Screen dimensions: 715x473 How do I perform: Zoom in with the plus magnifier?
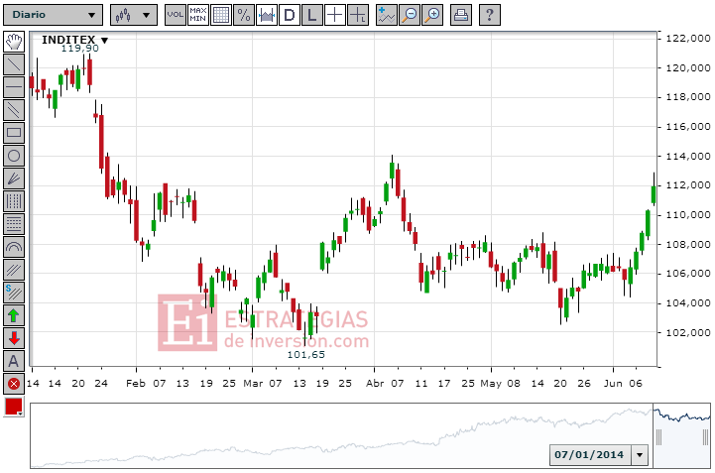[432, 15]
